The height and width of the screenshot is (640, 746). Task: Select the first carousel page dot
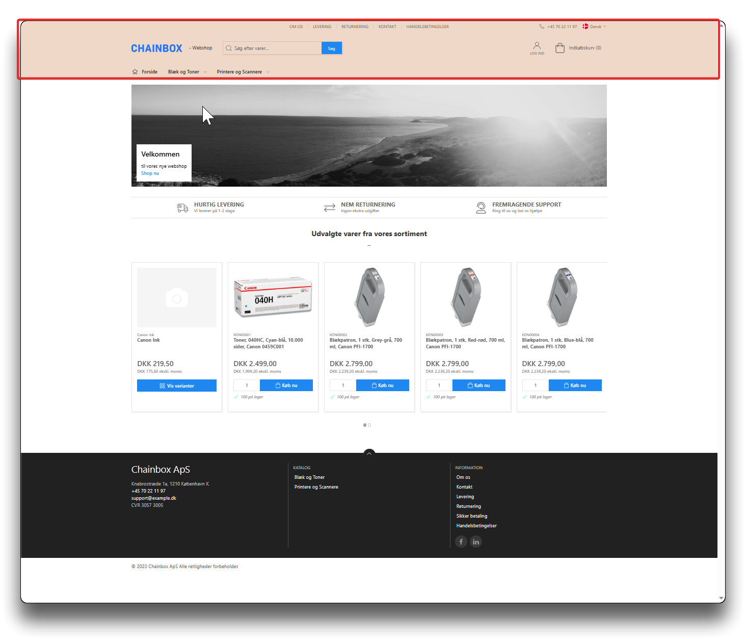coord(364,425)
